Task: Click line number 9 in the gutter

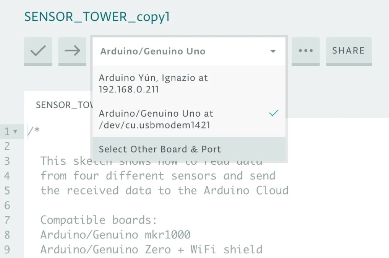Action: 7,250
